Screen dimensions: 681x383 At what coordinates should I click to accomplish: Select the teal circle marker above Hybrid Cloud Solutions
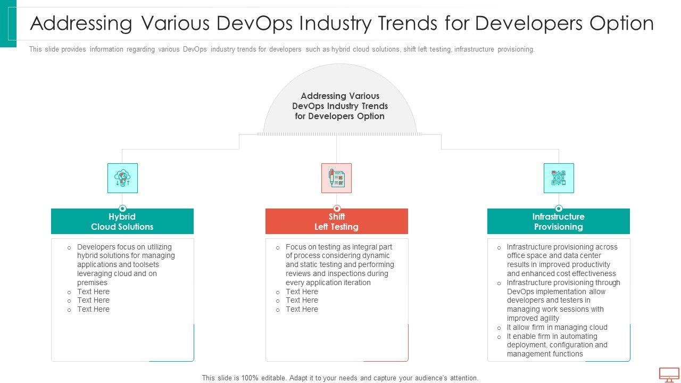[122, 209]
